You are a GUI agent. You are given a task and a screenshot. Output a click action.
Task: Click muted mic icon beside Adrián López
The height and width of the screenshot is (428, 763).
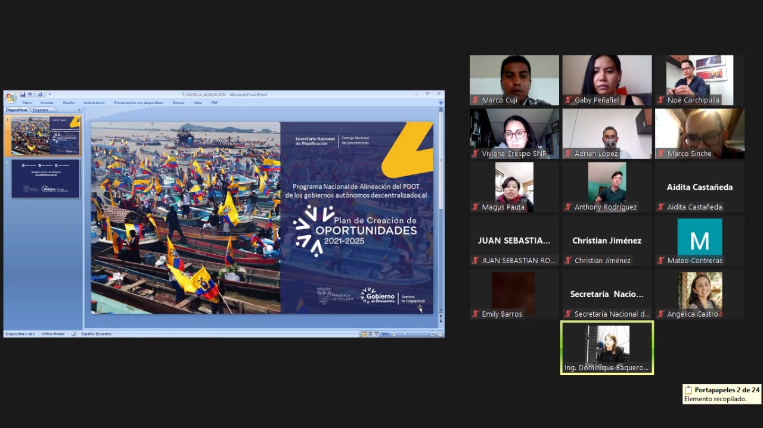click(569, 154)
